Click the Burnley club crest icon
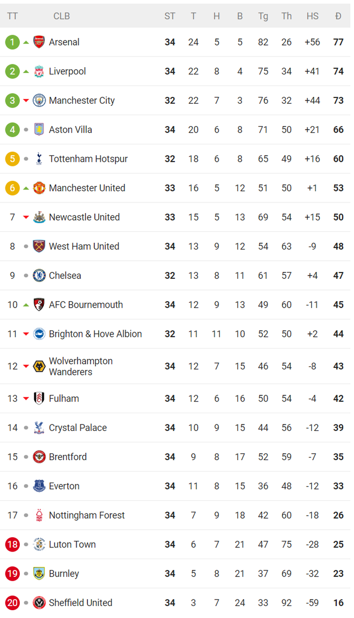Screen dimensions: 354x618 tap(39, 574)
